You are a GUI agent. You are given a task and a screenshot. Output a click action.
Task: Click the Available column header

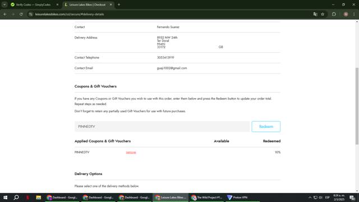[x=222, y=141]
